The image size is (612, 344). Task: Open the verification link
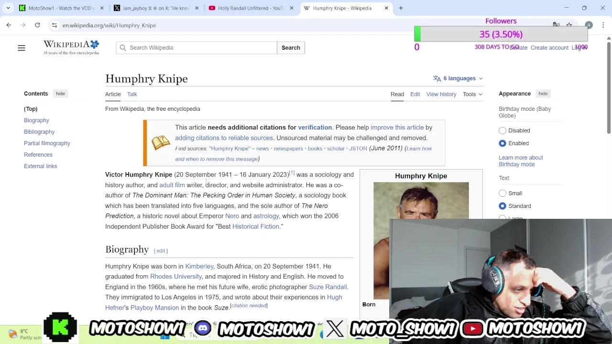coord(315,128)
